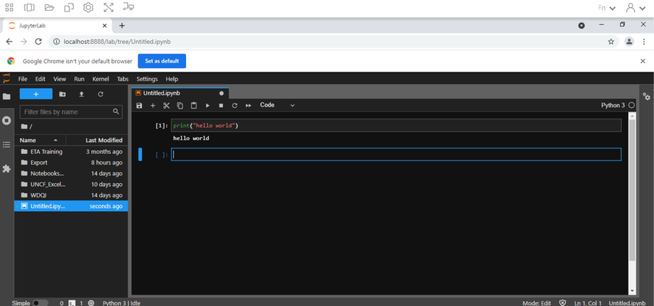Cut the selected cell with scissors icon
The width and height of the screenshot is (654, 306).
[166, 106]
